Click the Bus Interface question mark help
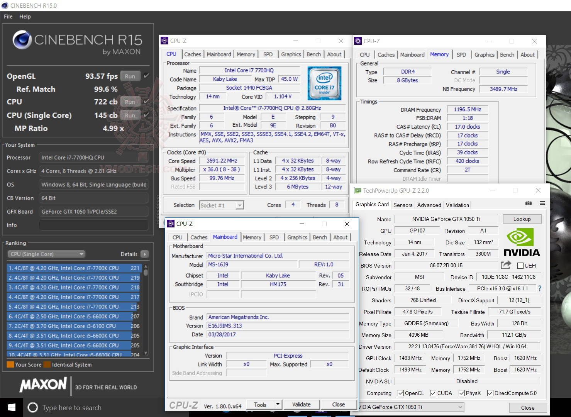 pos(540,288)
